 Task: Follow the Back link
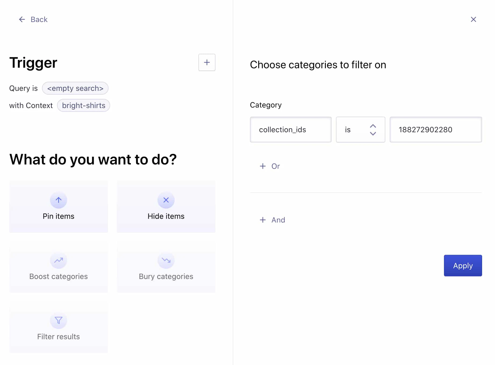39,19
